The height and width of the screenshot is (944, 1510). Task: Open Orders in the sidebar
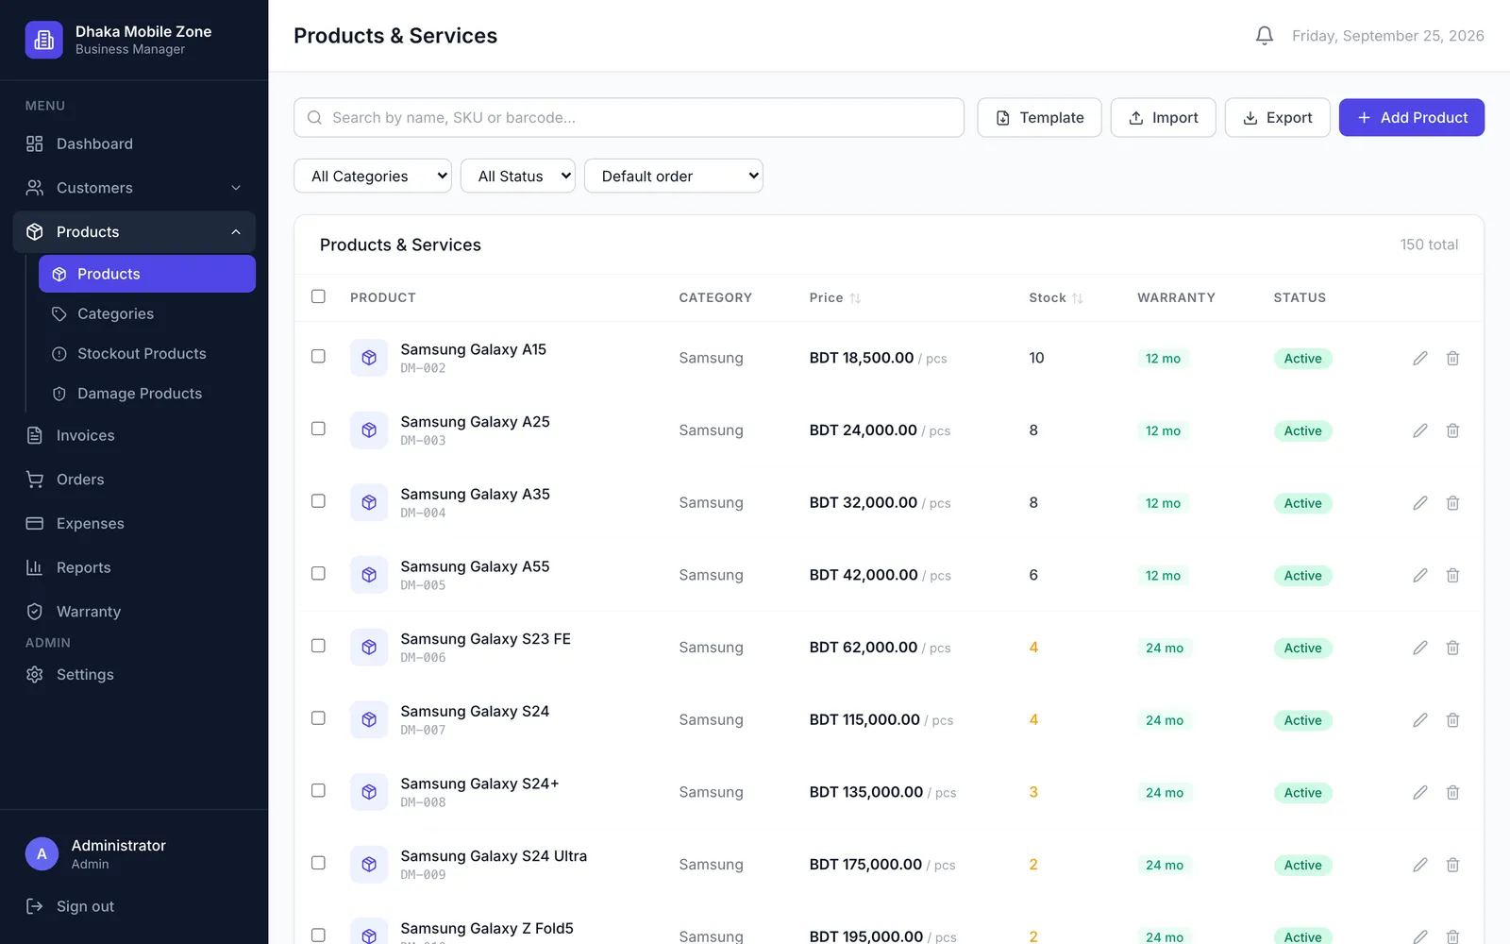click(134, 480)
